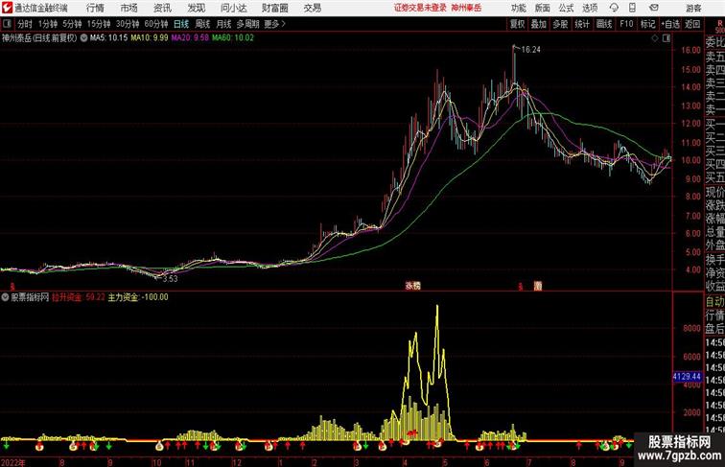
Task: Click the customer service headset icon
Action: [x=614, y=8]
